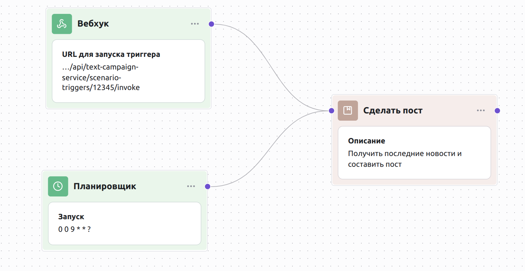Viewport: 525px width, 271px height.
Task: Click the clock icon on Планировщик
Action: pyautogui.click(x=58, y=186)
